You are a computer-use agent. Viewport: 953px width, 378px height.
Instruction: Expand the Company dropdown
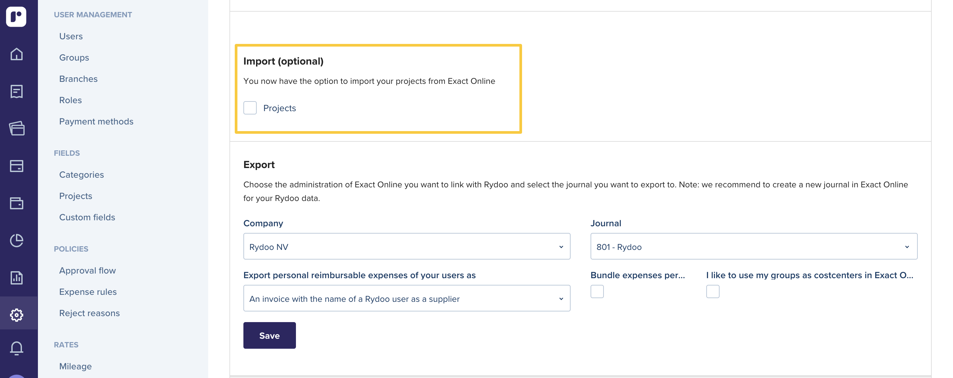(x=407, y=247)
